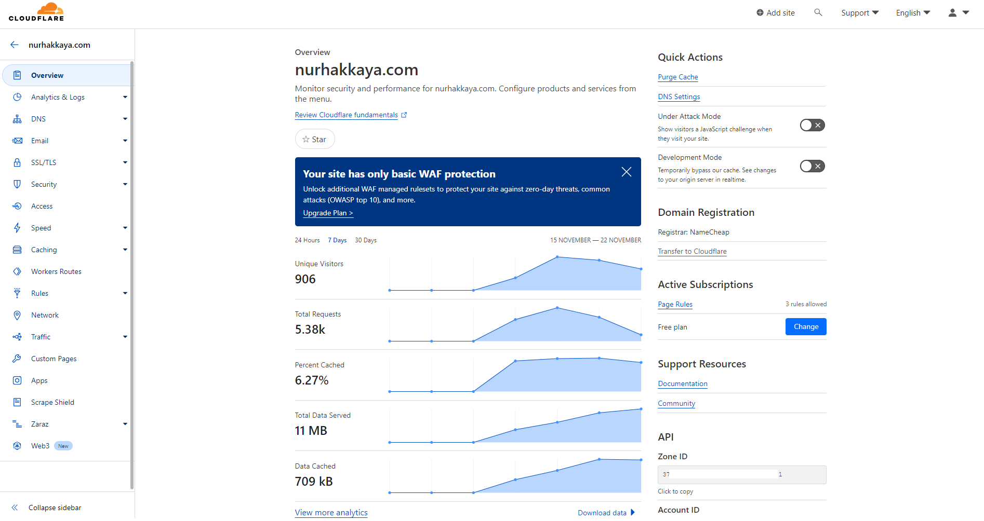Image resolution: width=984 pixels, height=521 pixels.
Task: Click the SSL/TLS padlock icon
Action: click(x=17, y=162)
